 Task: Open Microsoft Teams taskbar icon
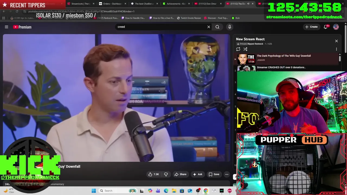[x=158, y=191]
